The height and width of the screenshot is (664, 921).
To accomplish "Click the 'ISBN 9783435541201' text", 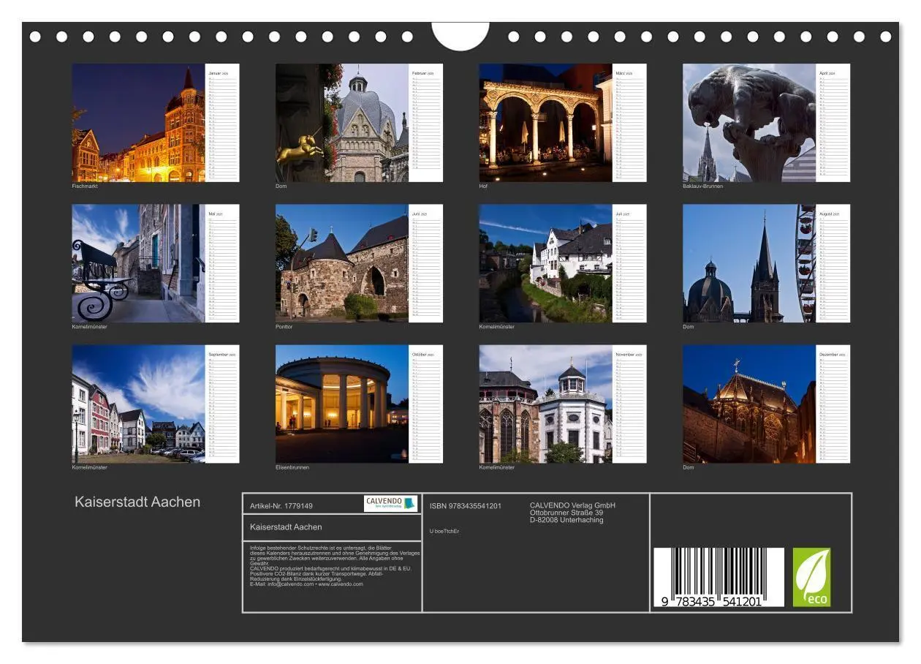I will click(466, 505).
